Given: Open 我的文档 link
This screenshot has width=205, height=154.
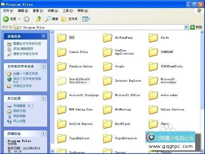Looking at the screenshot, I should (19, 111).
